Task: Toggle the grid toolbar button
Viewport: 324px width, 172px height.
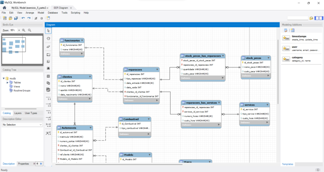Action: pyautogui.click(x=36, y=18)
